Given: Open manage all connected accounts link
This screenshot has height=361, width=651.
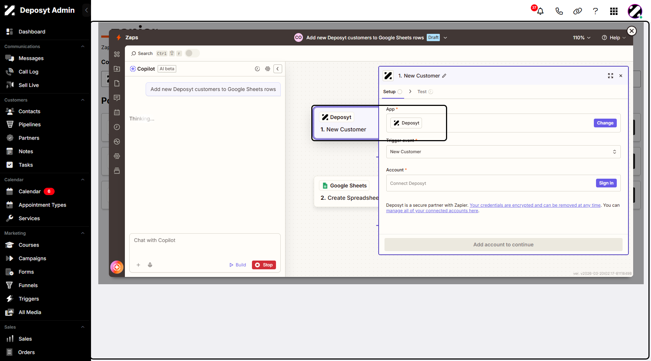Looking at the screenshot, I should [432, 211].
